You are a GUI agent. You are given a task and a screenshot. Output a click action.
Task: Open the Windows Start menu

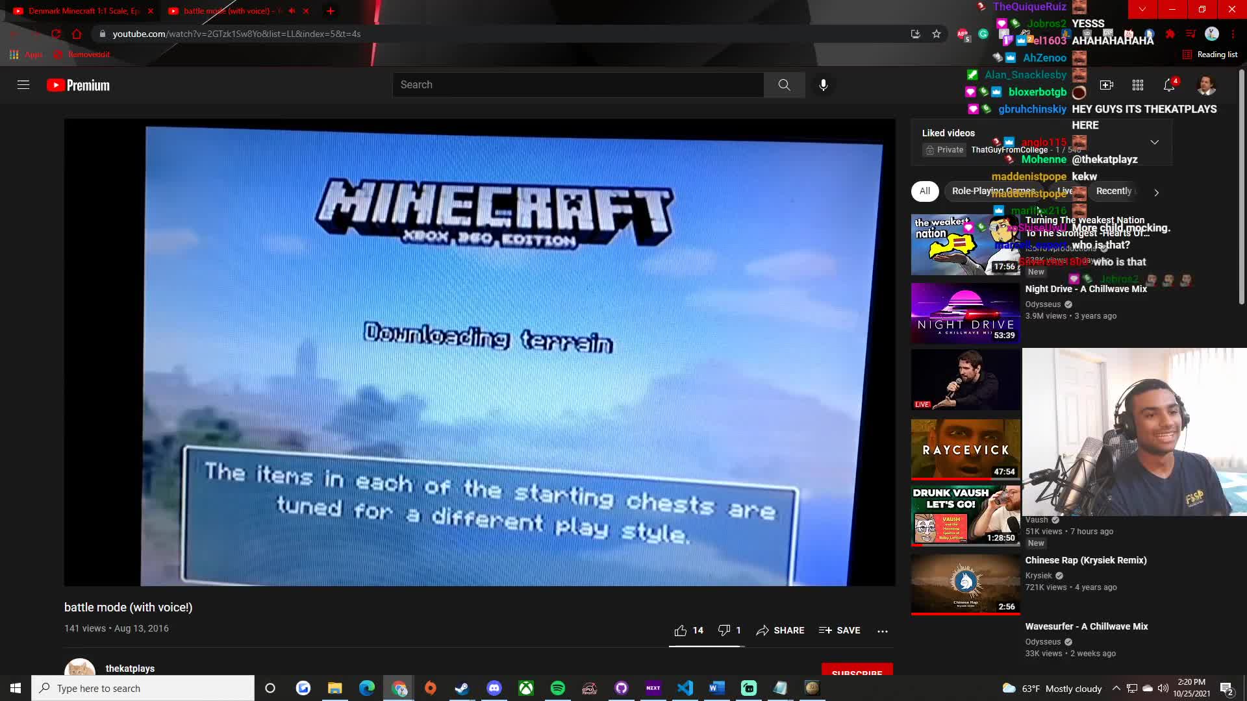pyautogui.click(x=16, y=688)
